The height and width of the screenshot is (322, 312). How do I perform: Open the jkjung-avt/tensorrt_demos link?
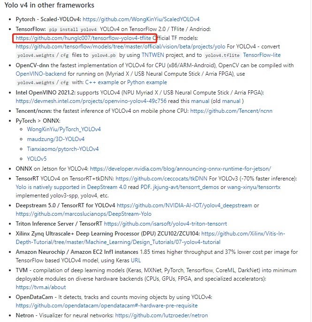tap(186, 187)
